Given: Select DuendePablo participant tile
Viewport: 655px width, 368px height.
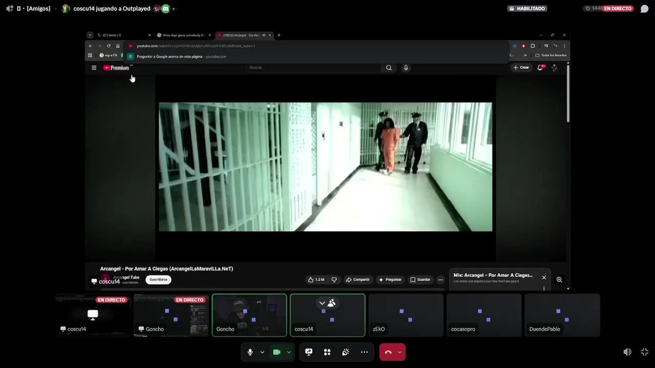Looking at the screenshot, I should (562, 315).
